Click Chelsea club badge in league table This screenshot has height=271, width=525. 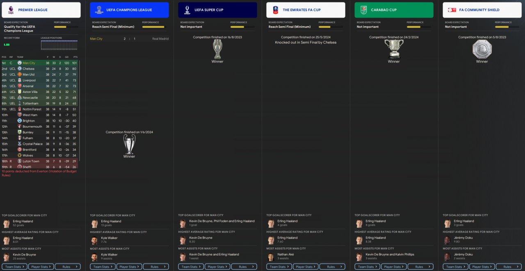point(19,69)
